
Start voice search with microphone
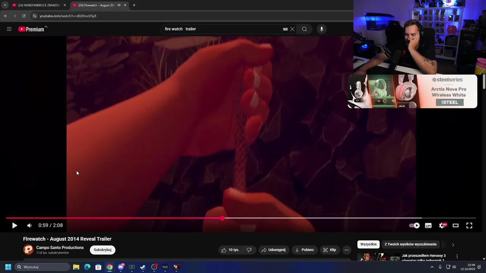point(322,29)
